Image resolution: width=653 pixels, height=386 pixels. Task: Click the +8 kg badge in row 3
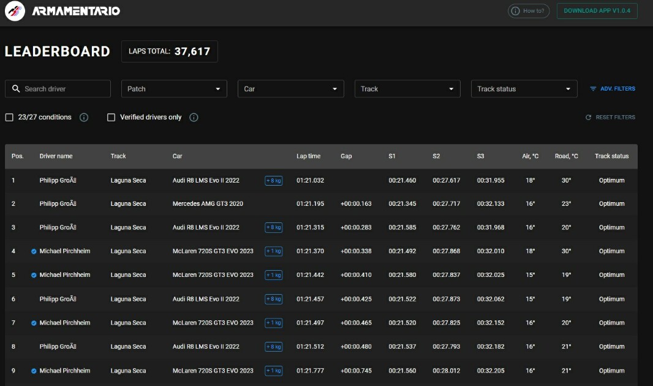coord(274,227)
